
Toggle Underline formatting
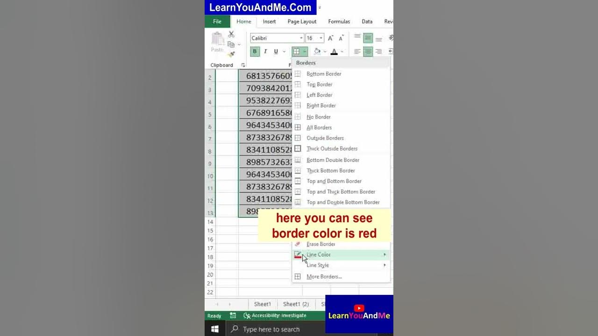pyautogui.click(x=276, y=51)
